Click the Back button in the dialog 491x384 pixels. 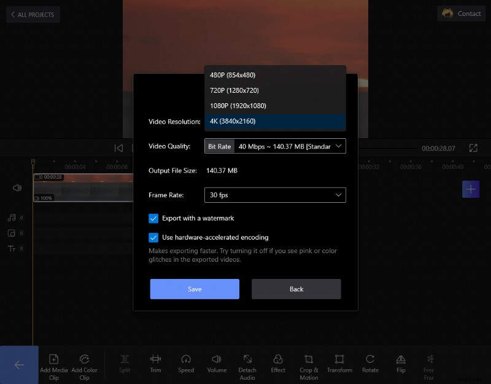(x=296, y=289)
